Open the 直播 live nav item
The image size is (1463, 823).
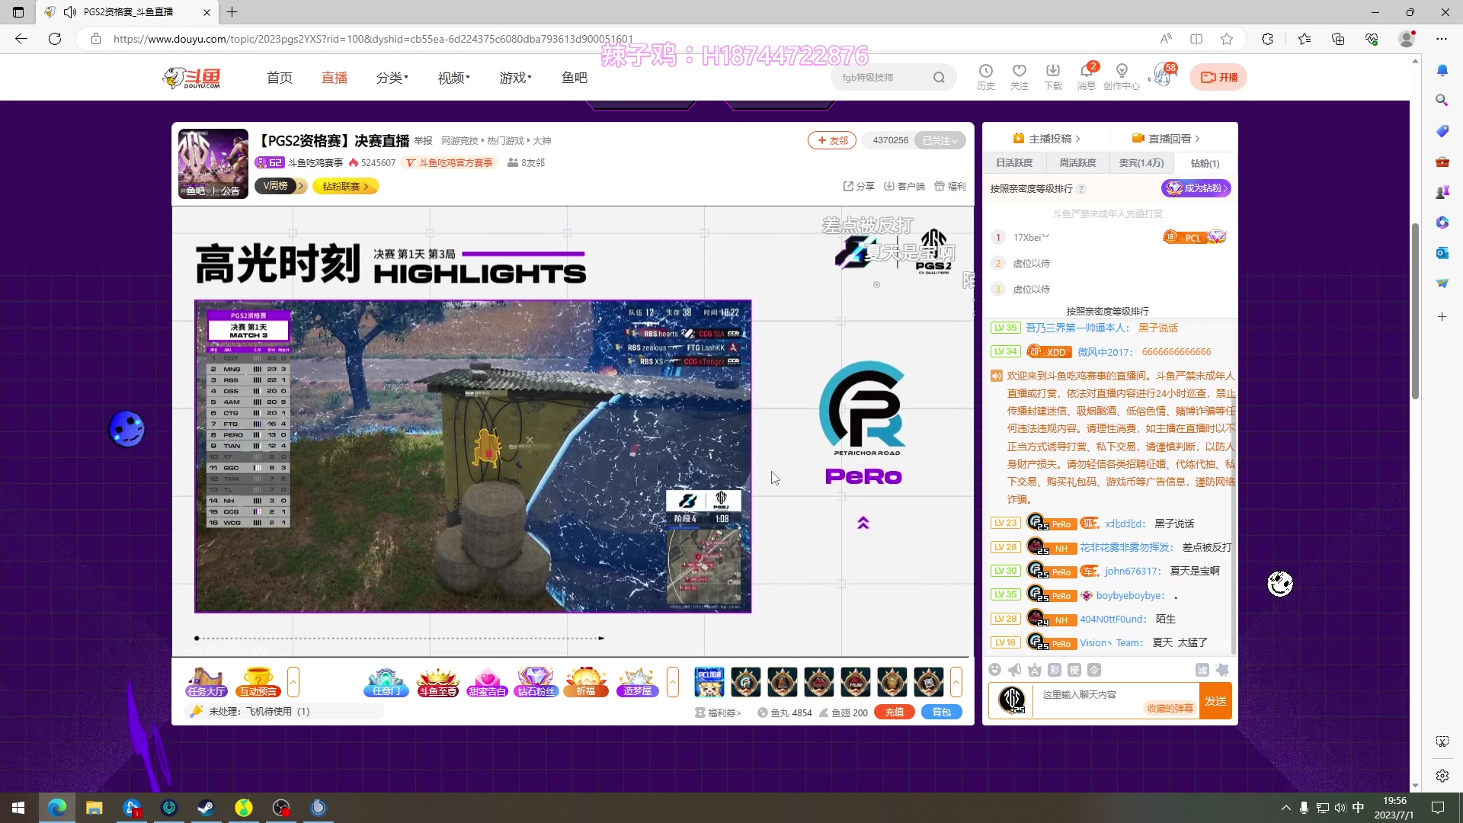point(335,78)
